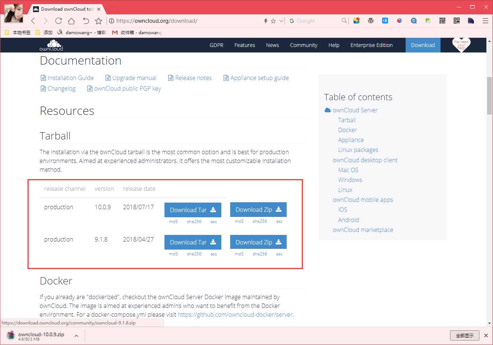Jump to ownCloud desktop client section
493x345 pixels.
365,160
